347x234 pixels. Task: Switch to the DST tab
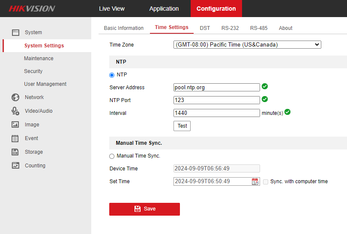coord(205,28)
